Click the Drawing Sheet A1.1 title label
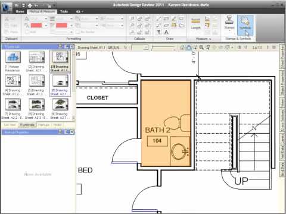286x214 pixels. click(x=98, y=48)
